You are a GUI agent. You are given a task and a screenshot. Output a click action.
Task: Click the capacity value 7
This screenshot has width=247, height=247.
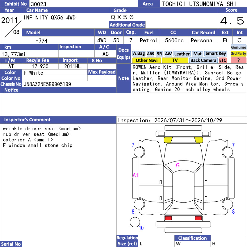[x=131, y=40]
